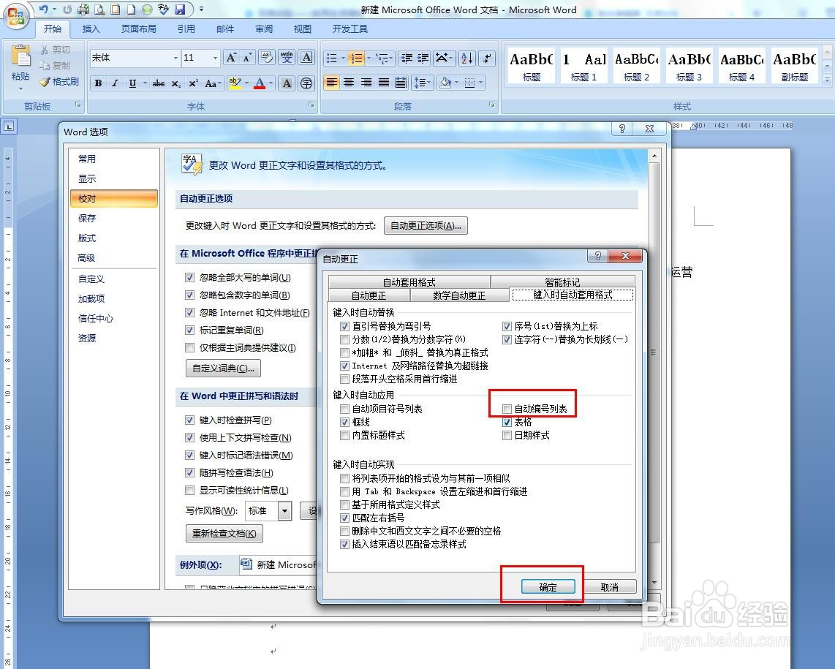Open the 写作风格 dropdown arrow

(285, 511)
